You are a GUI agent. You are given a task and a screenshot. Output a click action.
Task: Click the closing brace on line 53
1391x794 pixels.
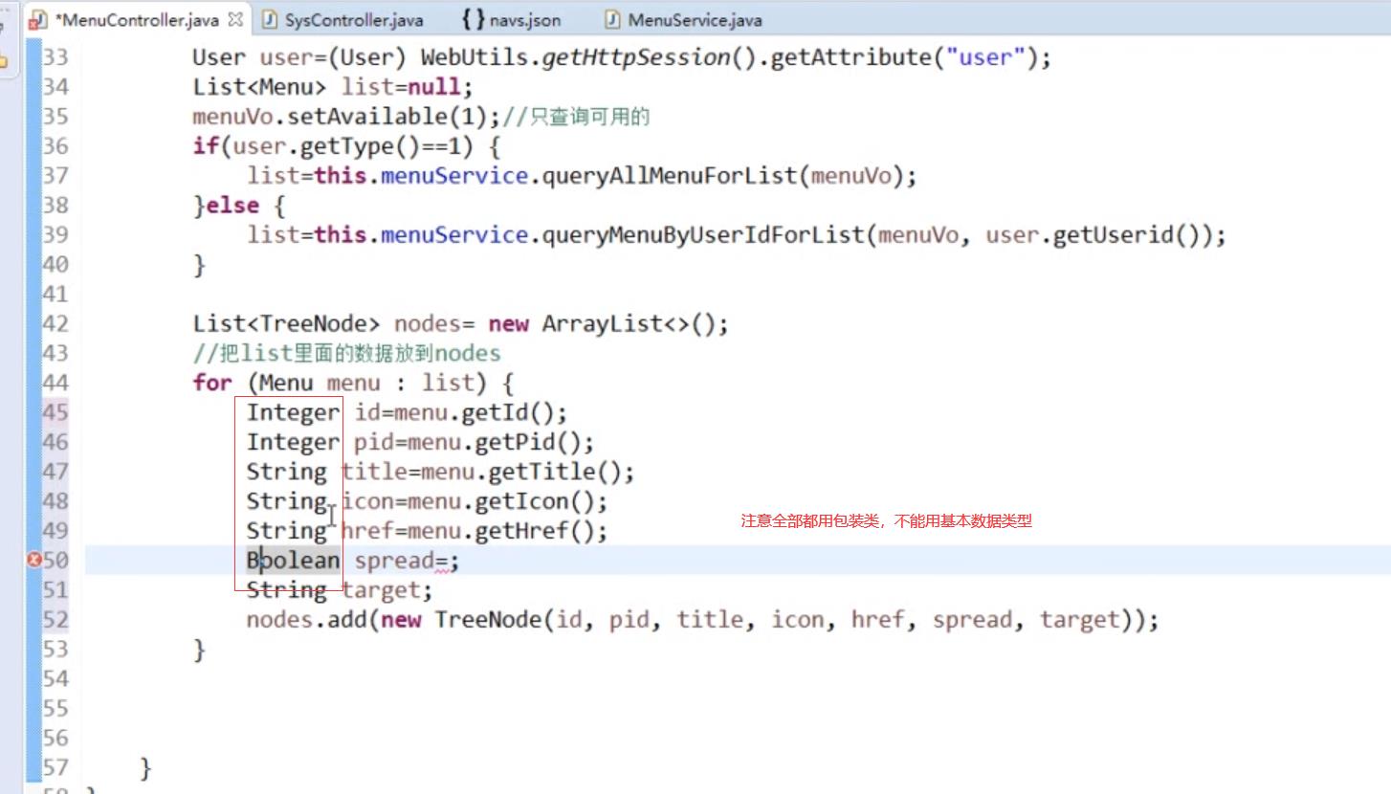[200, 651]
